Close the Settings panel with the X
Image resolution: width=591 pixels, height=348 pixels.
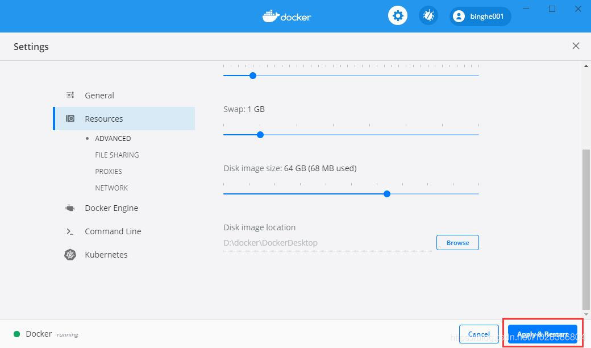click(576, 46)
